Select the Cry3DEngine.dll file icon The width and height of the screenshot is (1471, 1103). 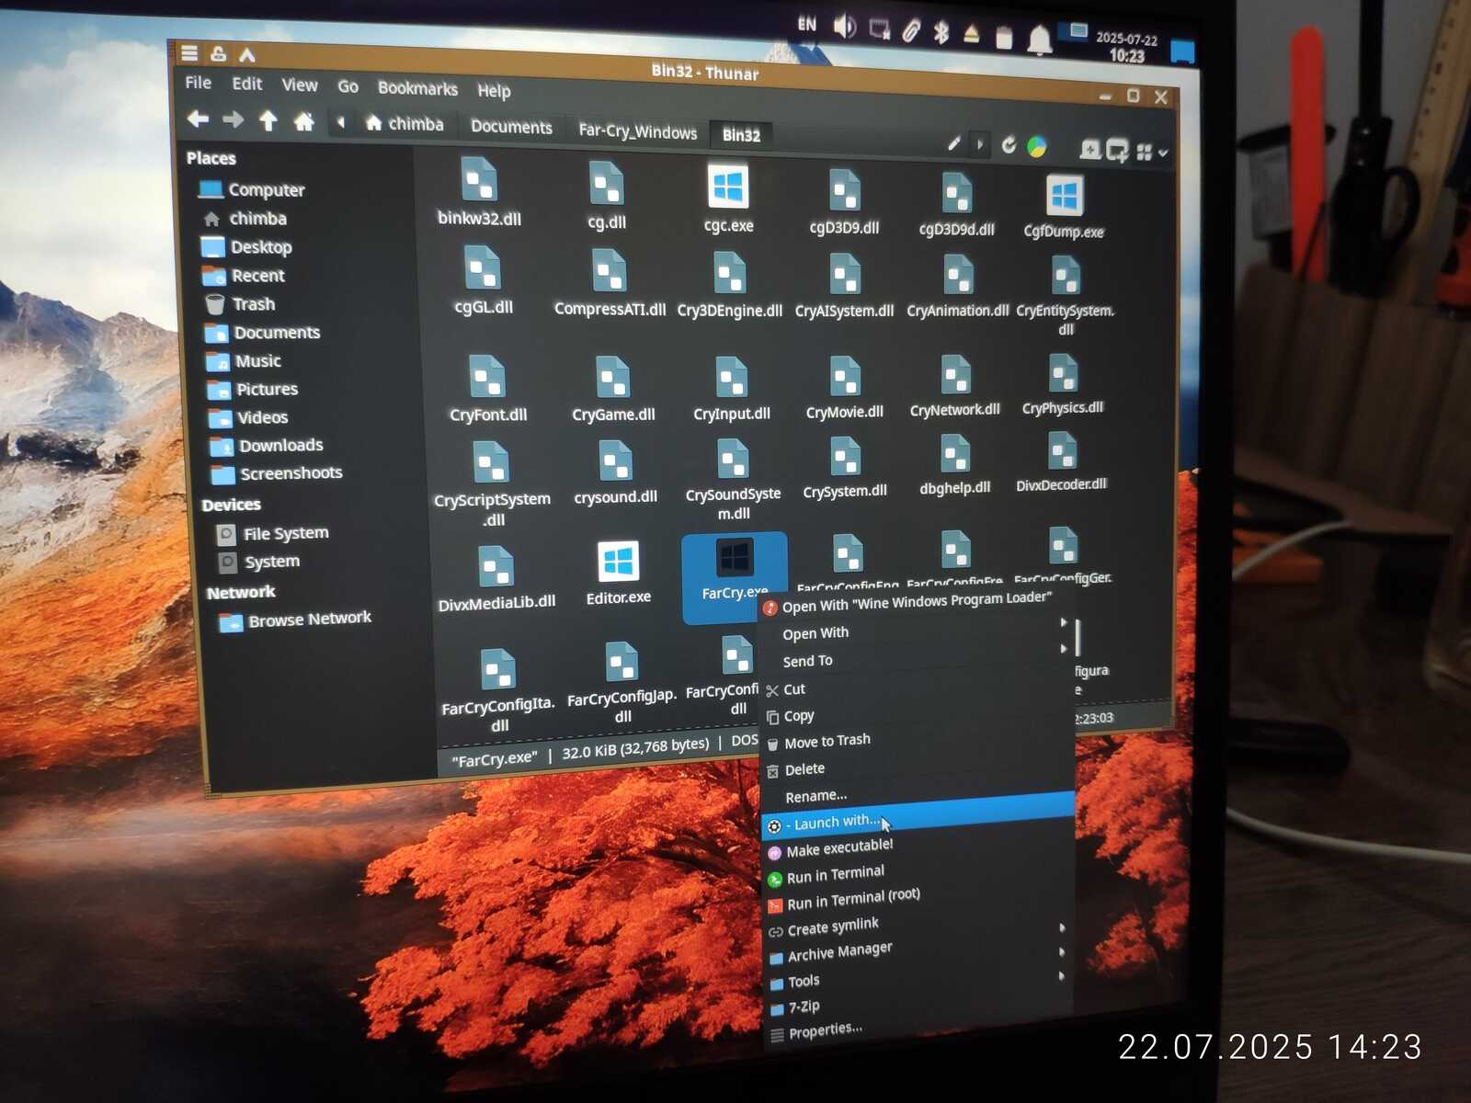[x=730, y=273]
